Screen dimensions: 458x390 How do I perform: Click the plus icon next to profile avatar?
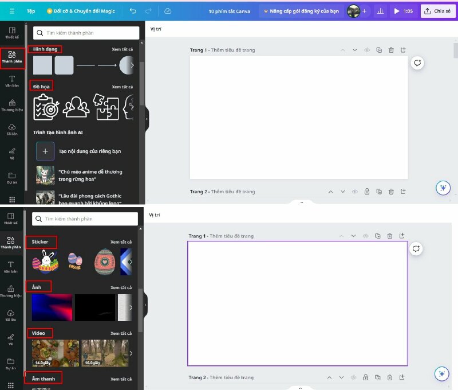click(x=364, y=11)
